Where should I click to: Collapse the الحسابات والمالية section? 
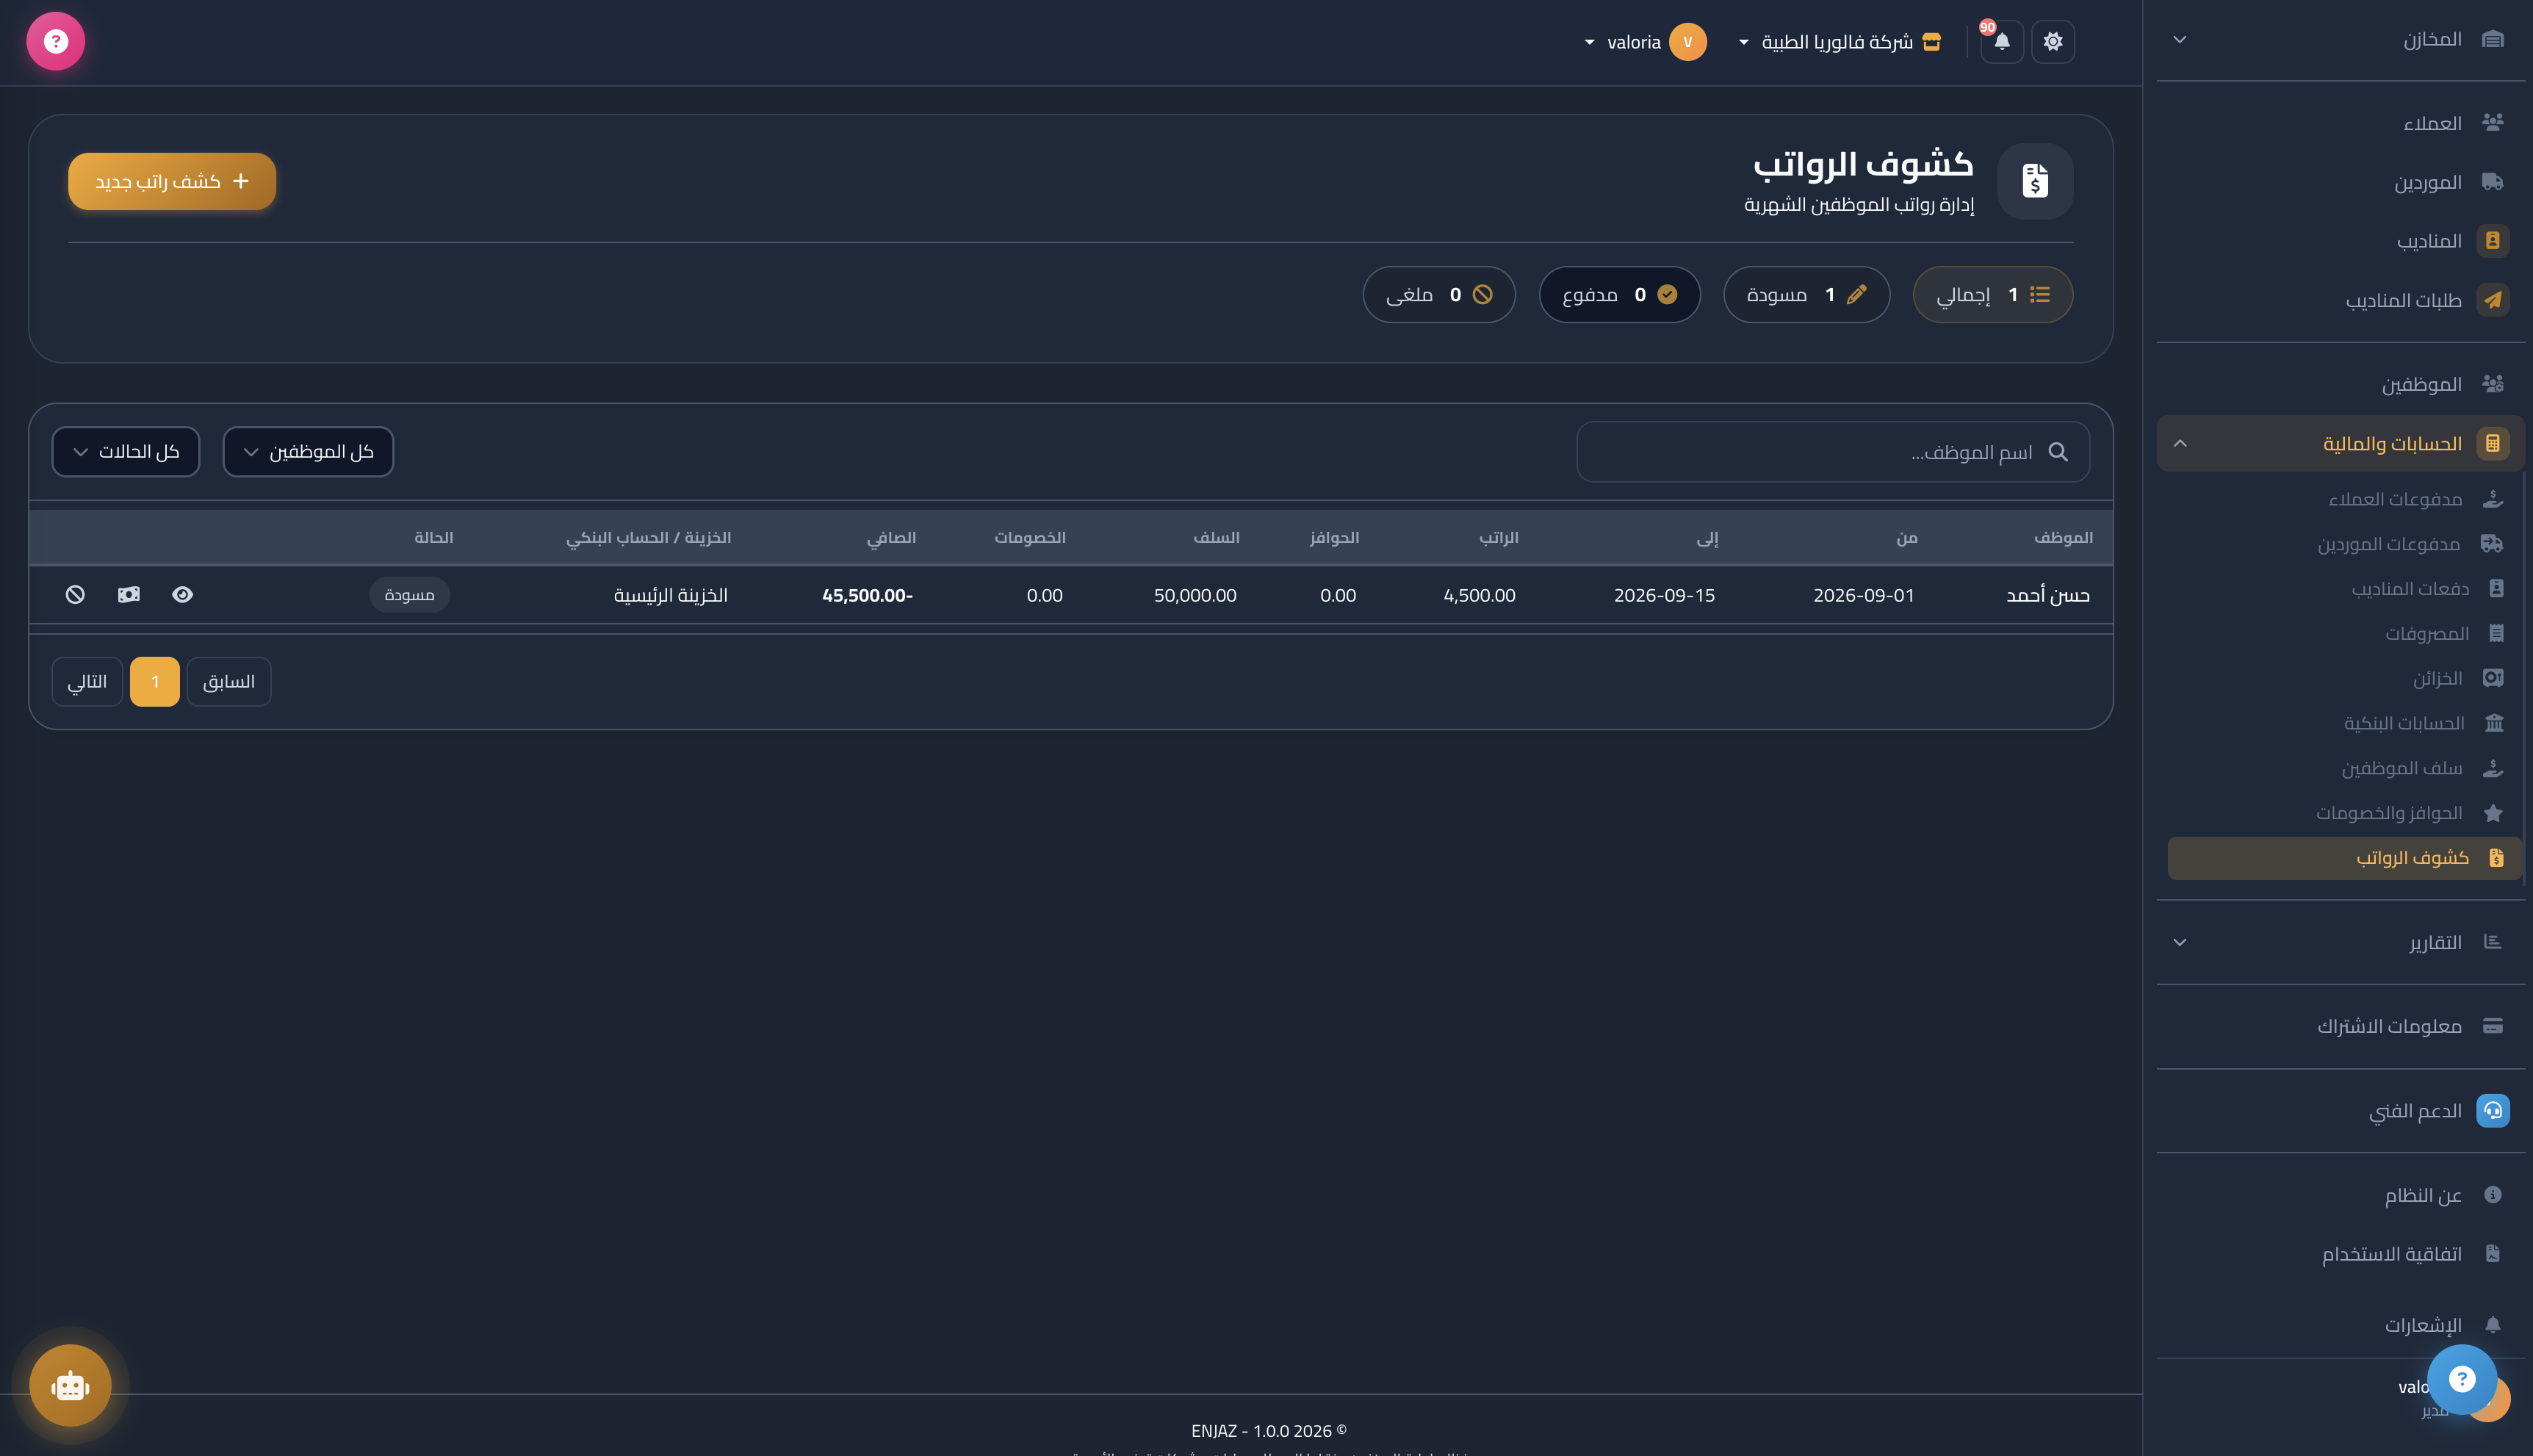(x=2340, y=443)
